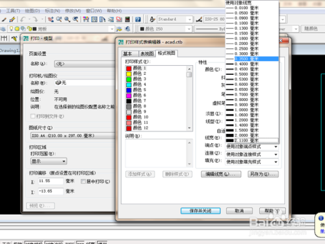The height and width of the screenshot is (244, 325).
Task: Click the Zoom Previous icon
Action: (x=75, y=20)
